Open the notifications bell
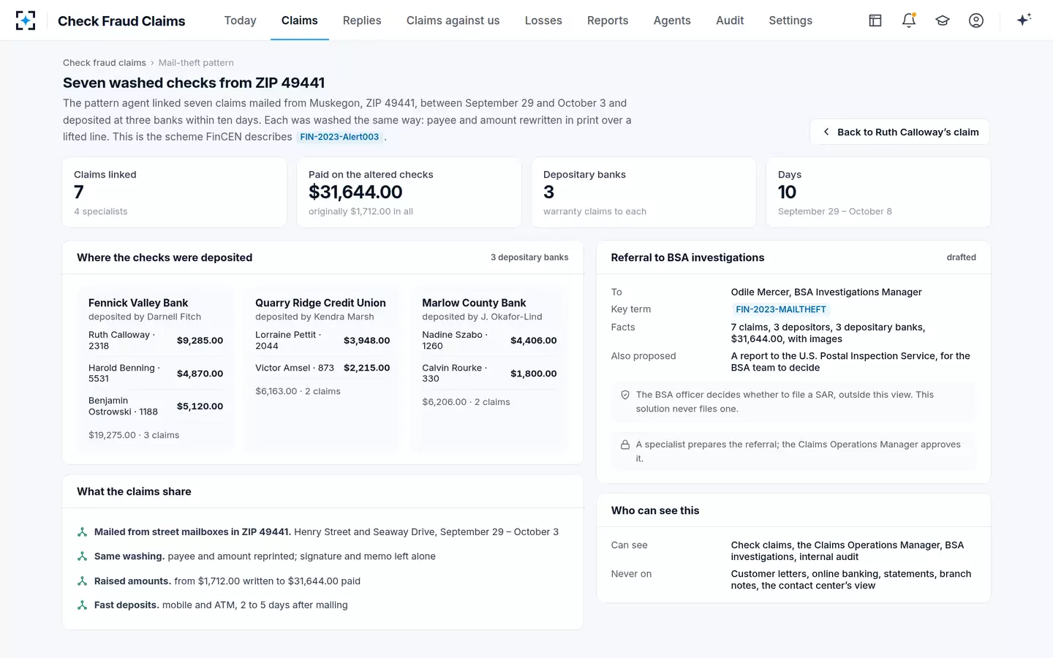The height and width of the screenshot is (658, 1053). click(x=909, y=20)
